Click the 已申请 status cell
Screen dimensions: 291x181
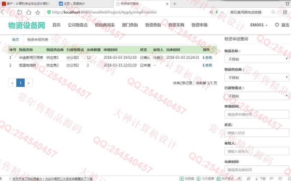pyautogui.click(x=145, y=65)
